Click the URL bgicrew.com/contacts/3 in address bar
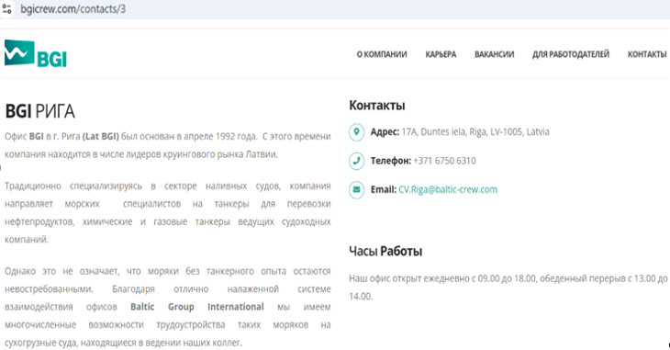The height and width of the screenshot is (350, 670). (73, 9)
